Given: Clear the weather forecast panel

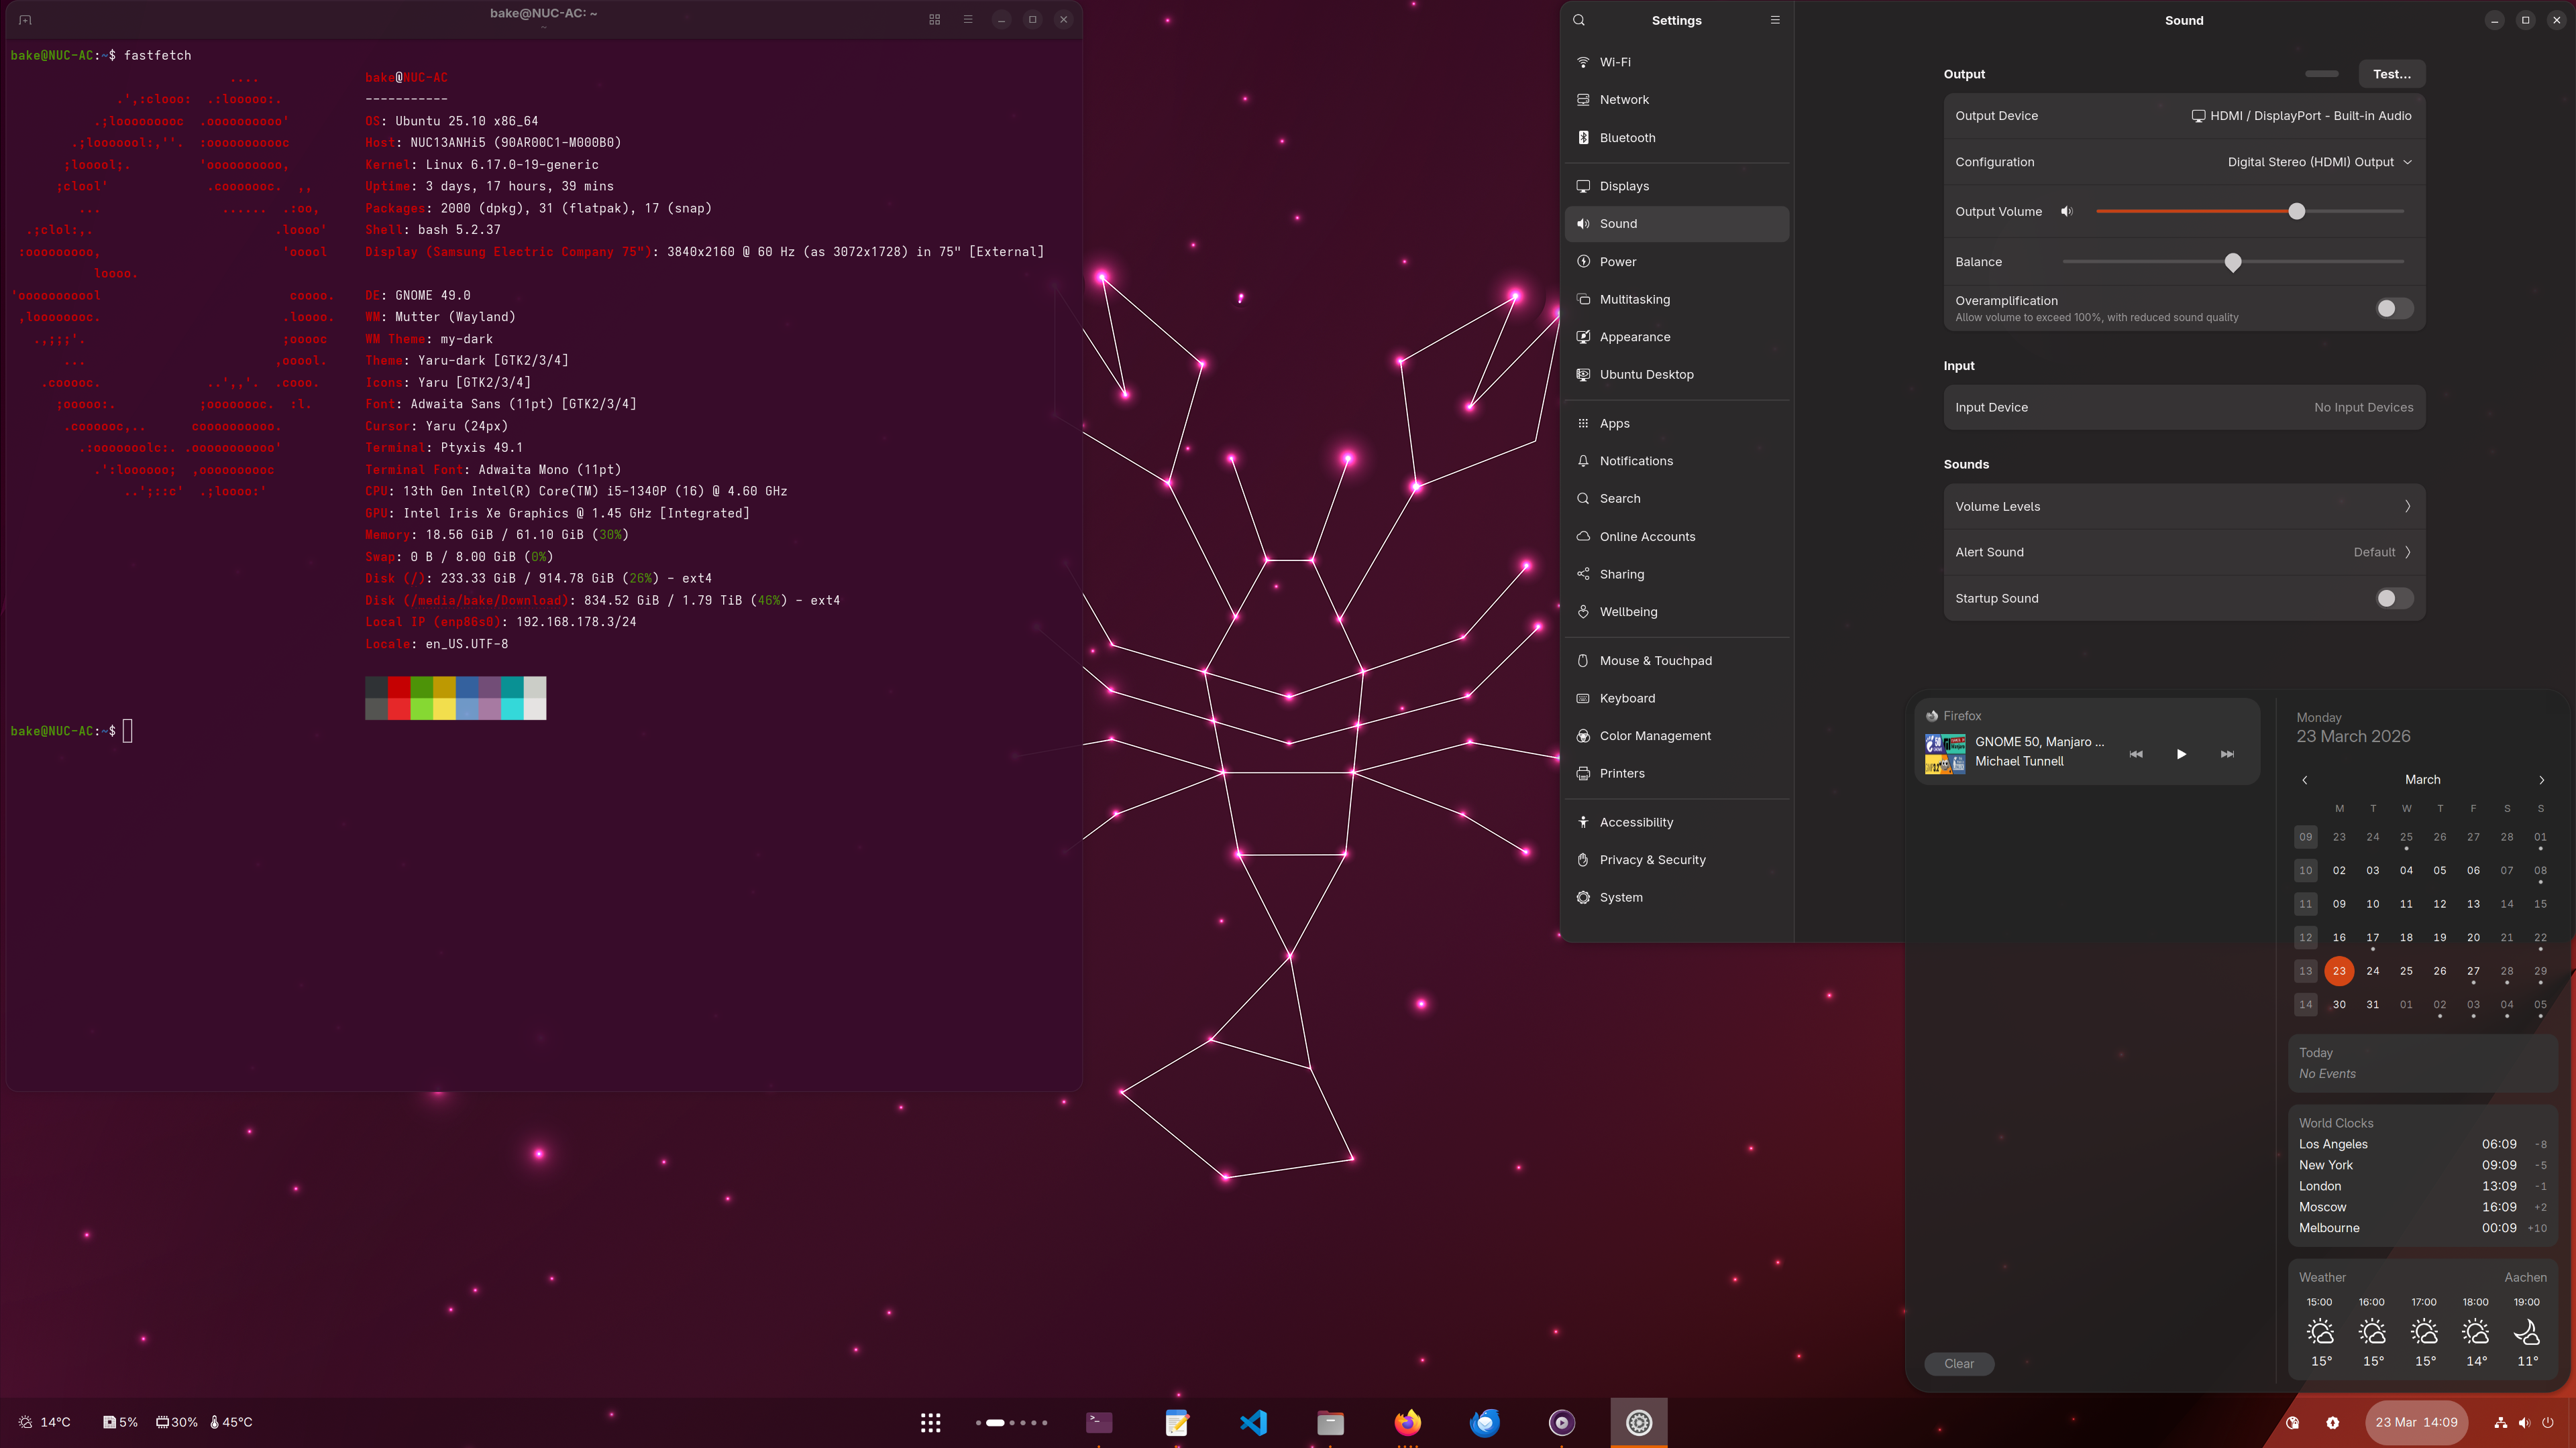Looking at the screenshot, I should (x=1959, y=1363).
